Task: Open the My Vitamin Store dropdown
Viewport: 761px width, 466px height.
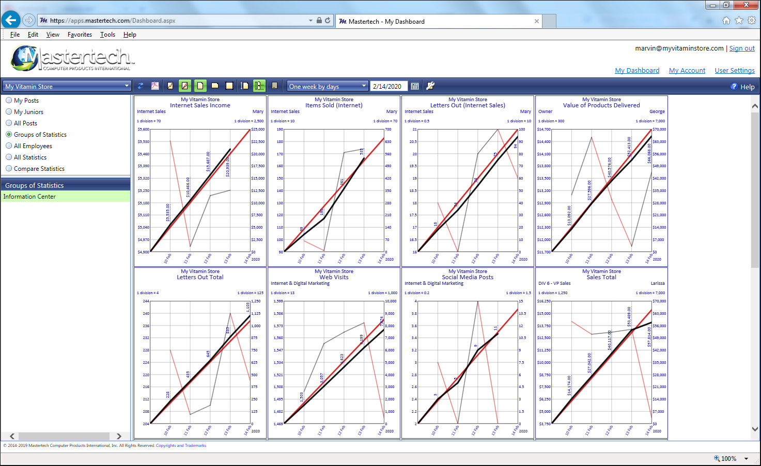Action: tap(67, 86)
